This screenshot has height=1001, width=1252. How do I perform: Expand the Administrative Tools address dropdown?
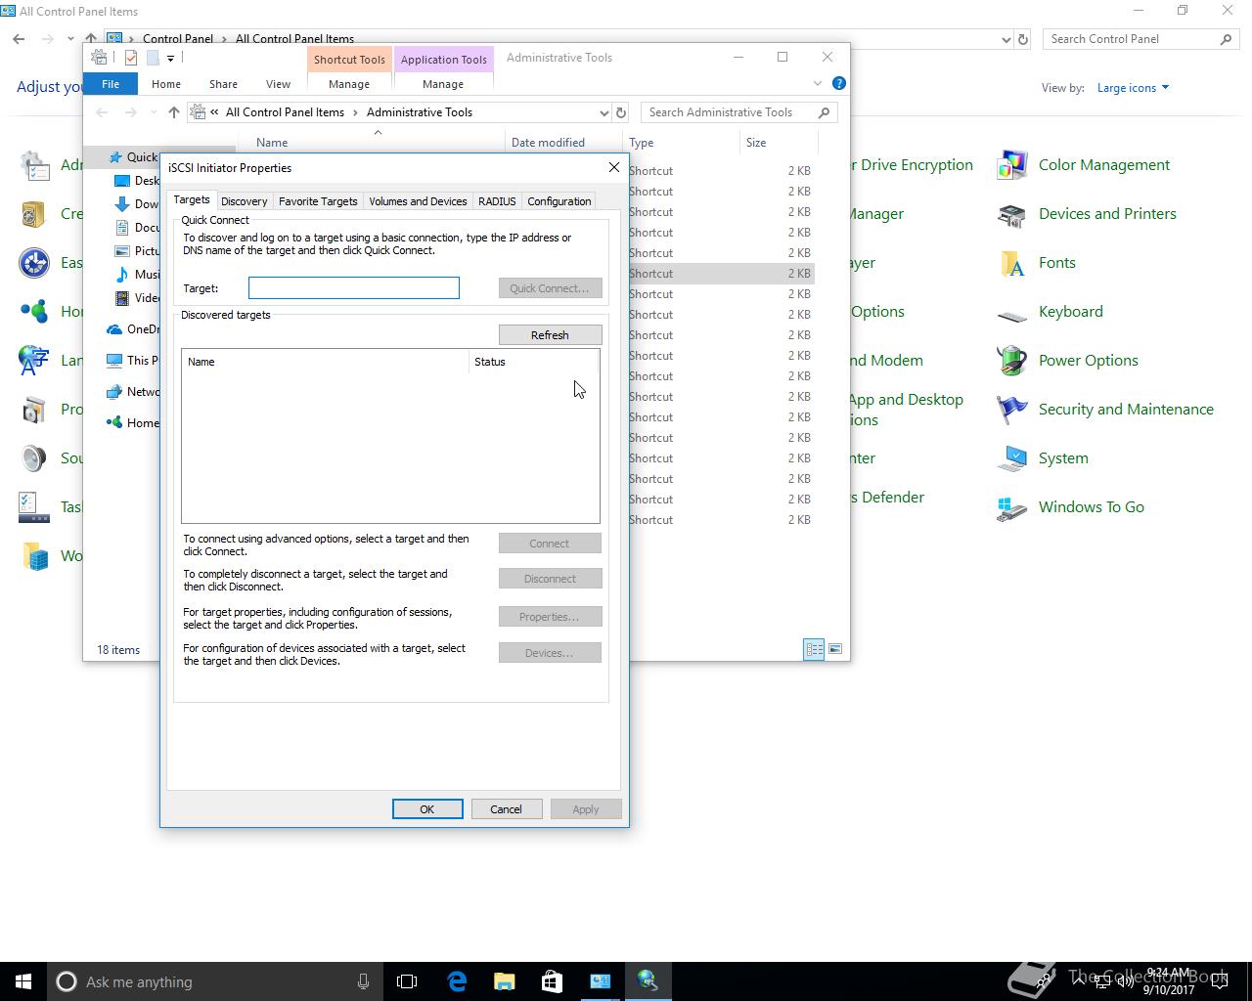604,112
